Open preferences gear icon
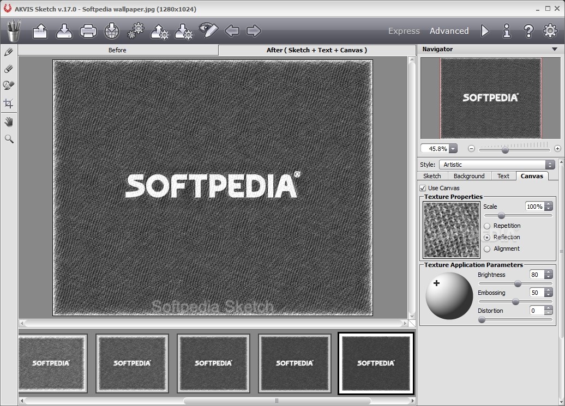565x406 pixels. coord(550,31)
